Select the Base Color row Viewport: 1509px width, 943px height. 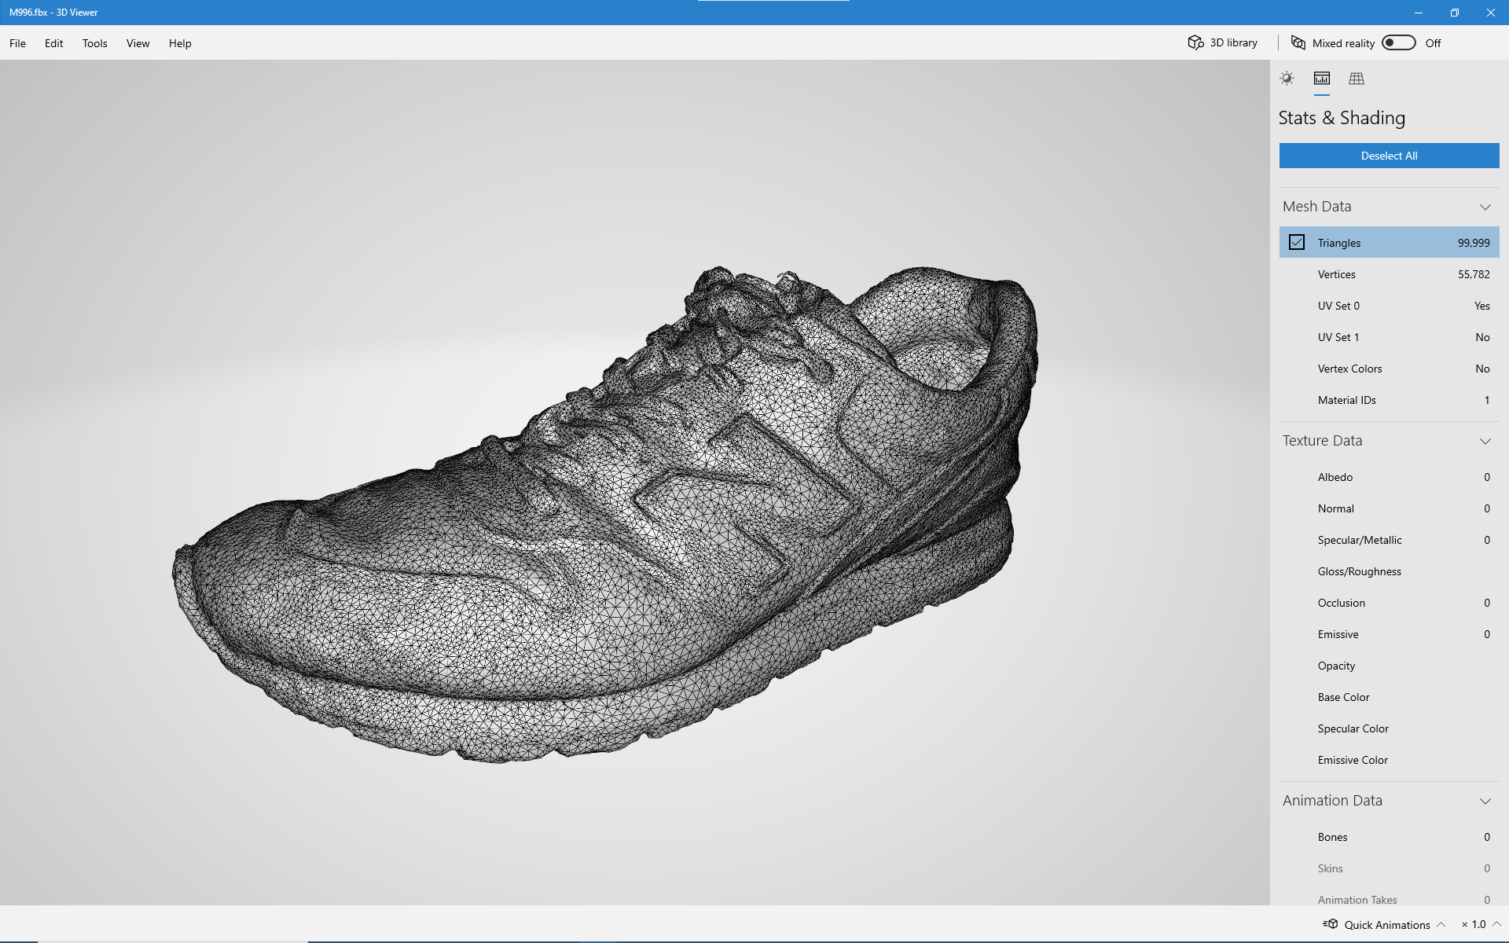(1389, 697)
